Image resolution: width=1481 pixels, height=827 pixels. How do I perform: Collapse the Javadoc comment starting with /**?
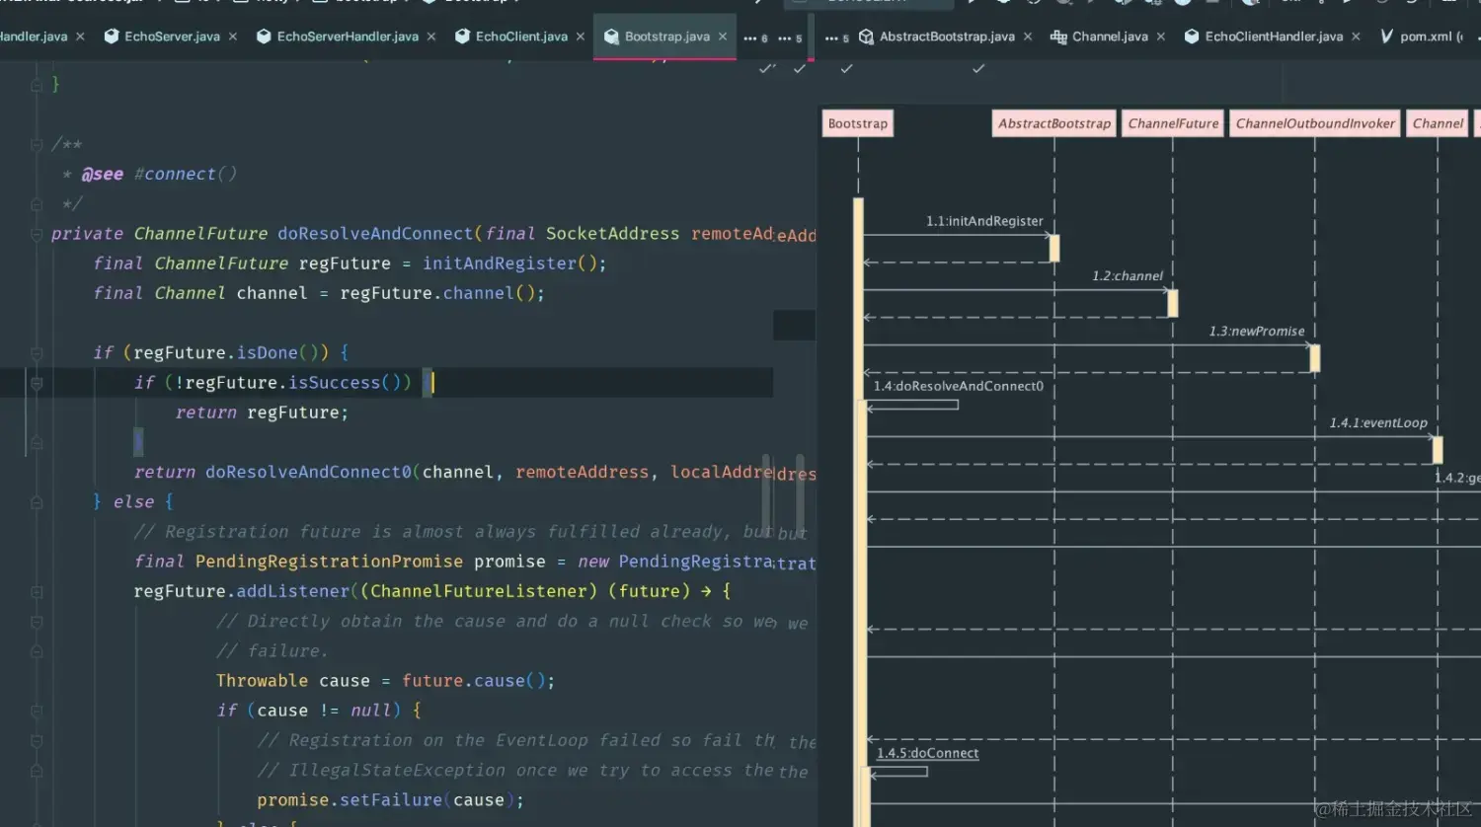(x=37, y=144)
